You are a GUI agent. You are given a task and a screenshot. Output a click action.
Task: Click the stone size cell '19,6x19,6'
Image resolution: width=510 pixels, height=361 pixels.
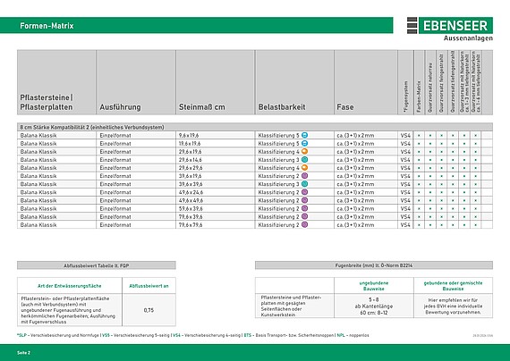click(190, 144)
